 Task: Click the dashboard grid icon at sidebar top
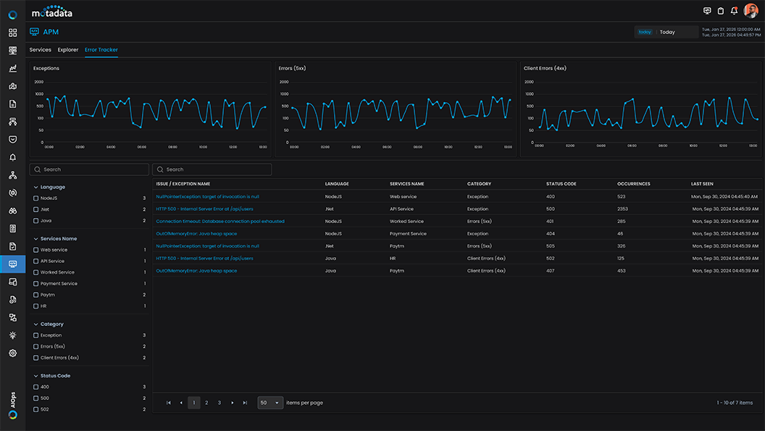12,33
